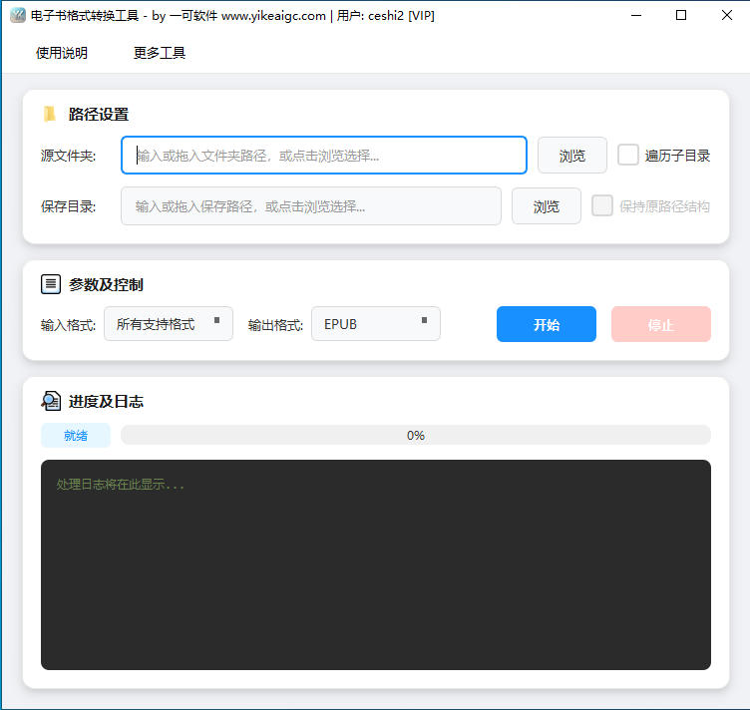750x710 pixels.
Task: Click the 0% progress bar
Action: [416, 435]
